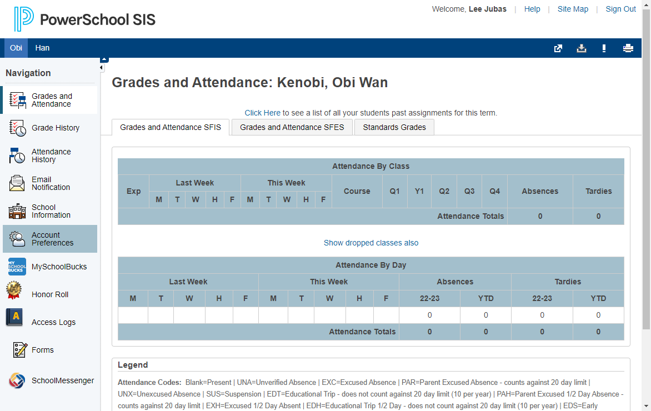Click the Honor Roll label

click(50, 294)
